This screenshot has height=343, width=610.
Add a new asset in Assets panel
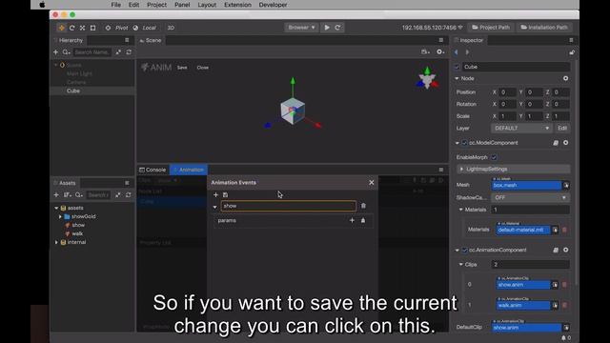(x=56, y=194)
